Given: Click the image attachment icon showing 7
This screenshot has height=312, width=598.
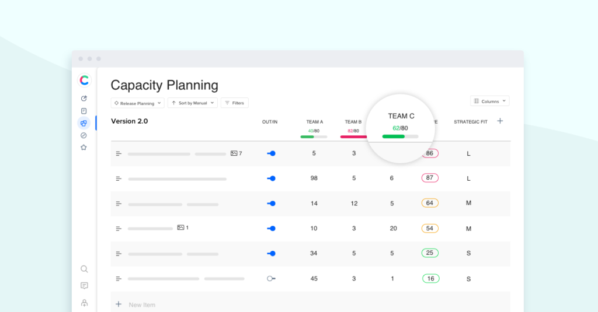Looking at the screenshot, I should [x=234, y=153].
